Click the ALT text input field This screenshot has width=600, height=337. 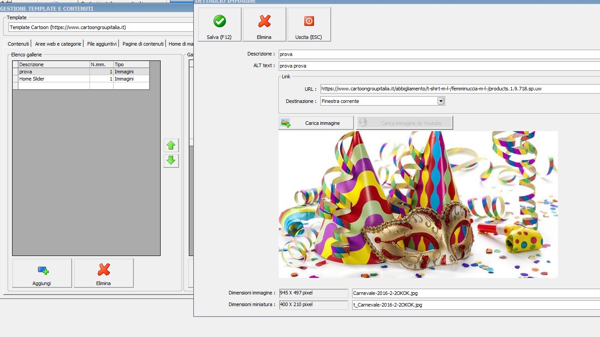(x=439, y=66)
